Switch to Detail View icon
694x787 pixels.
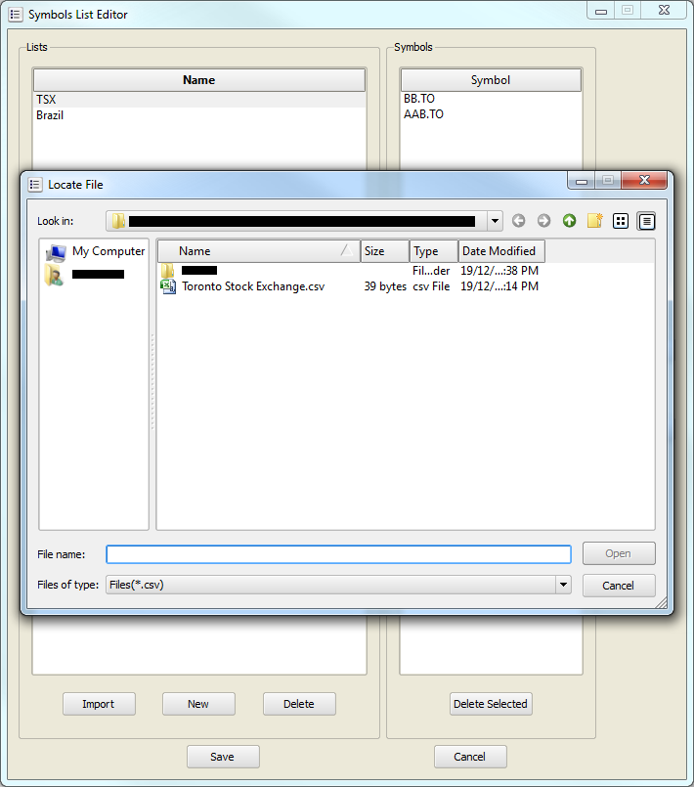coord(646,221)
